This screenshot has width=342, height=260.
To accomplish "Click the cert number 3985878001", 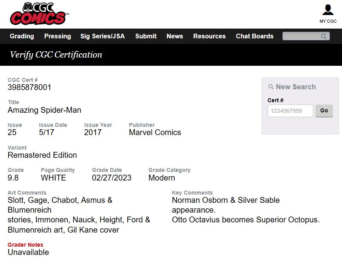I will coord(29,87).
